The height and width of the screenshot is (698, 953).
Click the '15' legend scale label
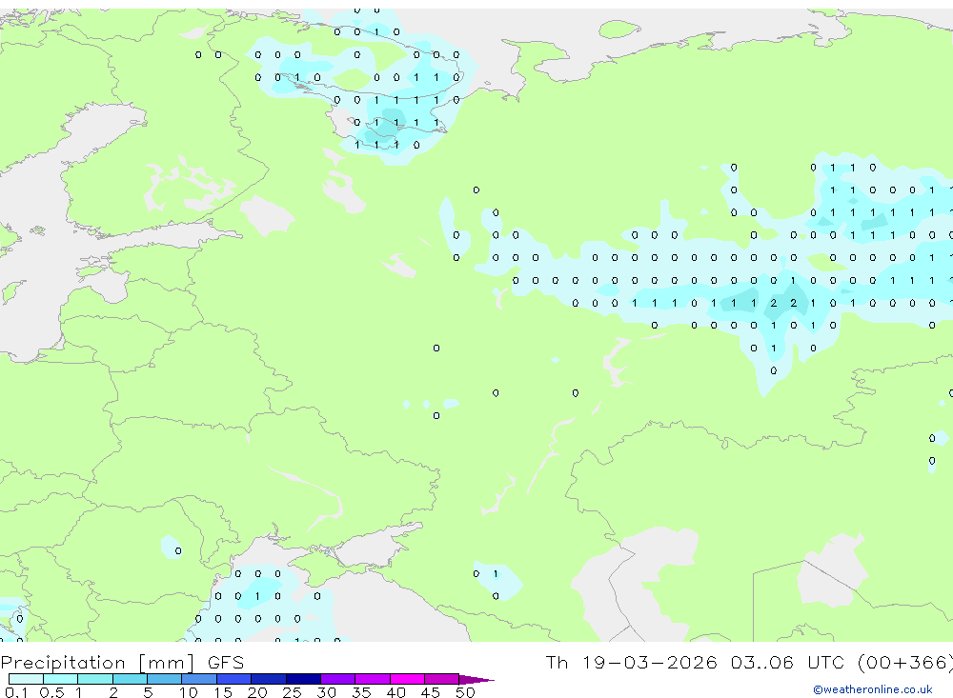(223, 692)
